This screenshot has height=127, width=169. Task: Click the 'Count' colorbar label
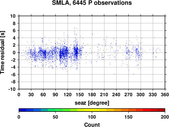92,125
